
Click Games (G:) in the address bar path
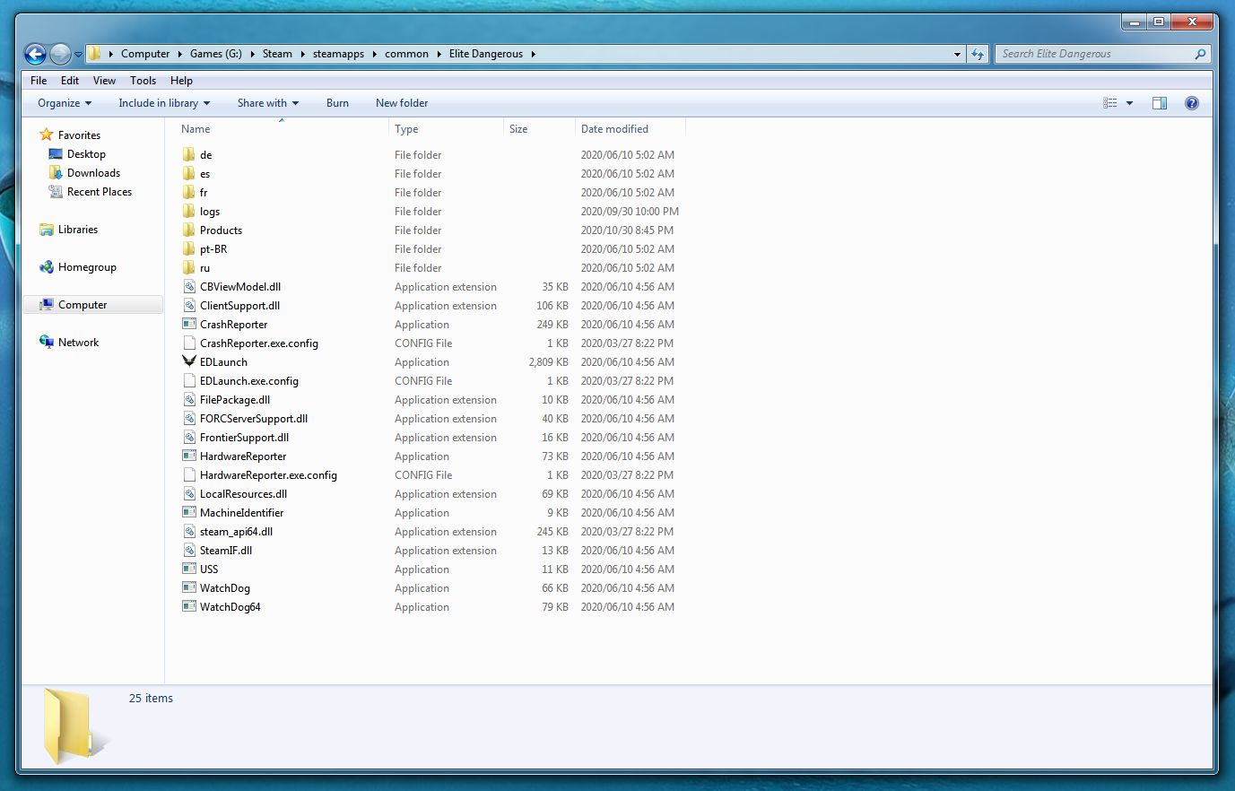tap(215, 54)
